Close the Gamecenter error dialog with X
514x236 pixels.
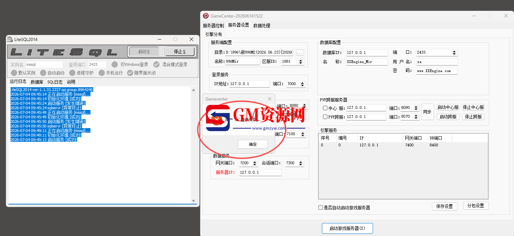(x=269, y=99)
